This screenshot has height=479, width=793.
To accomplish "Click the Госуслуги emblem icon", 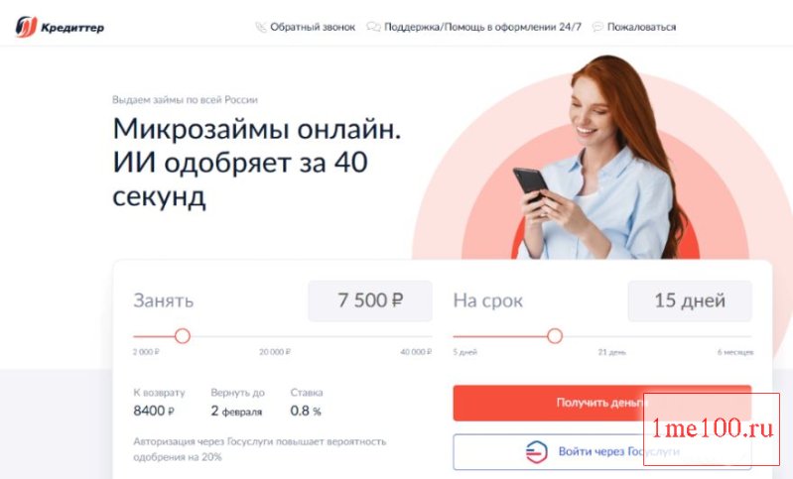I will click(536, 451).
